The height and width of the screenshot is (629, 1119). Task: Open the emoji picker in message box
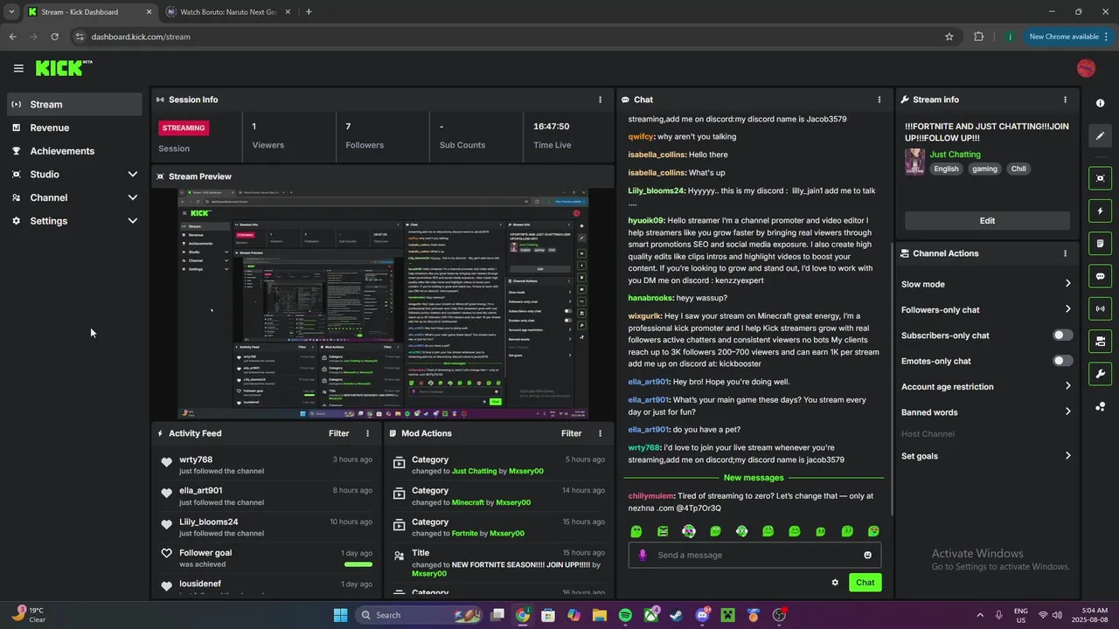pyautogui.click(x=867, y=555)
